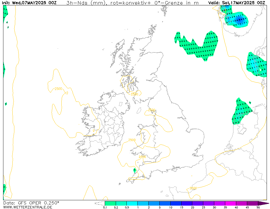
Task: Select the dark purple 45–50 mm legend swatch
Action: (x=253, y=203)
